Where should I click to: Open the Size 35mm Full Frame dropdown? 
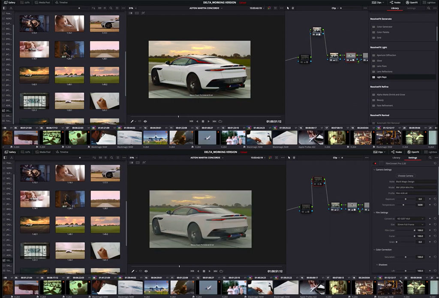pos(410,224)
